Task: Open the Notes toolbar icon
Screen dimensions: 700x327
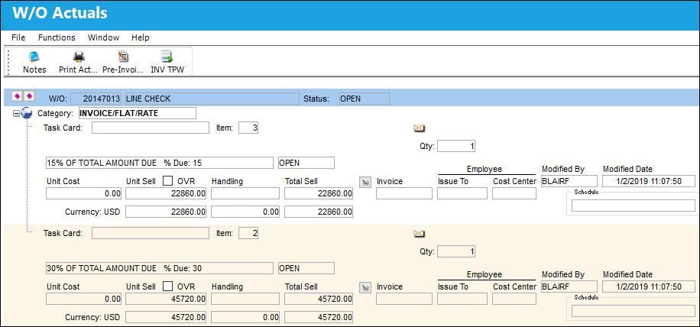Action: 34,57
